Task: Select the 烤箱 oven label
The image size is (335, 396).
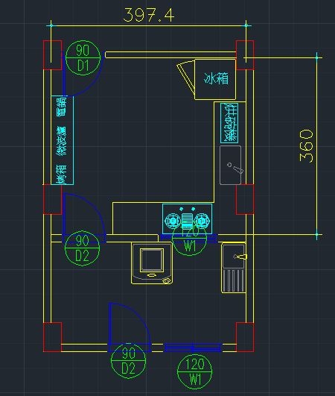Action: [62, 174]
